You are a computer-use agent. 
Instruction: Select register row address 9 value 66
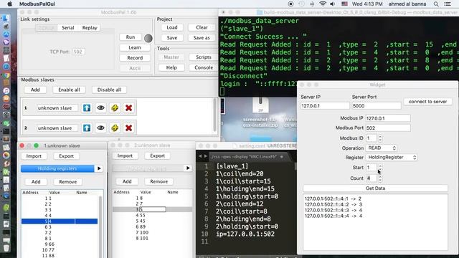tap(60, 244)
